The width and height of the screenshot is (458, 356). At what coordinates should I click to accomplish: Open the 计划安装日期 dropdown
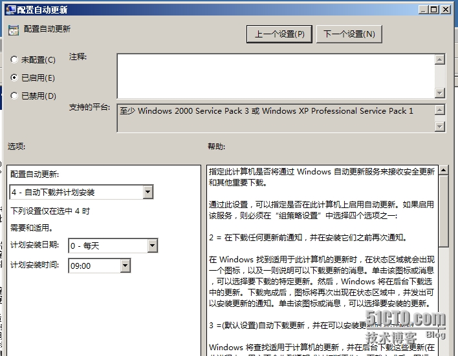point(113,246)
